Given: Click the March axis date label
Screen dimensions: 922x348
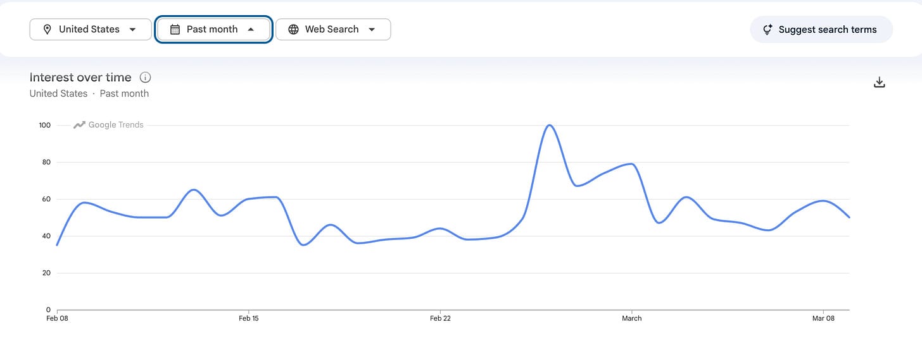Looking at the screenshot, I should [631, 318].
